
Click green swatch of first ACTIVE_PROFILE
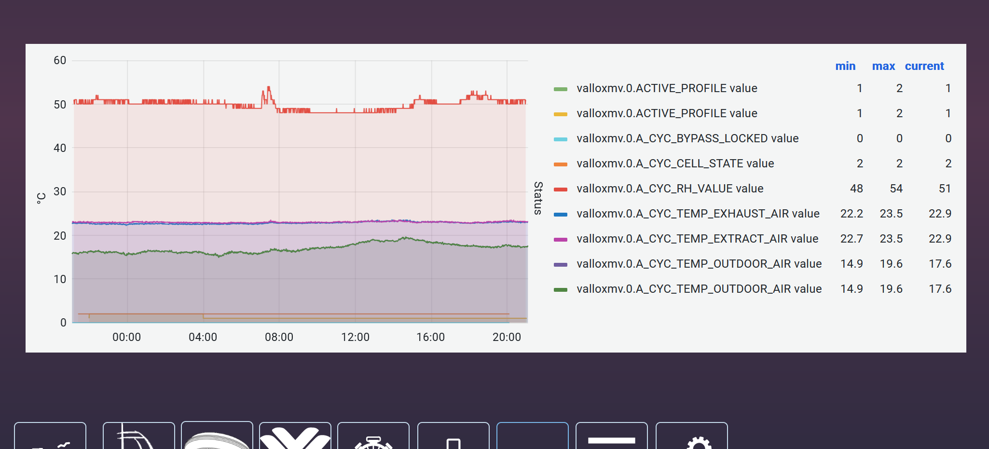click(x=561, y=89)
